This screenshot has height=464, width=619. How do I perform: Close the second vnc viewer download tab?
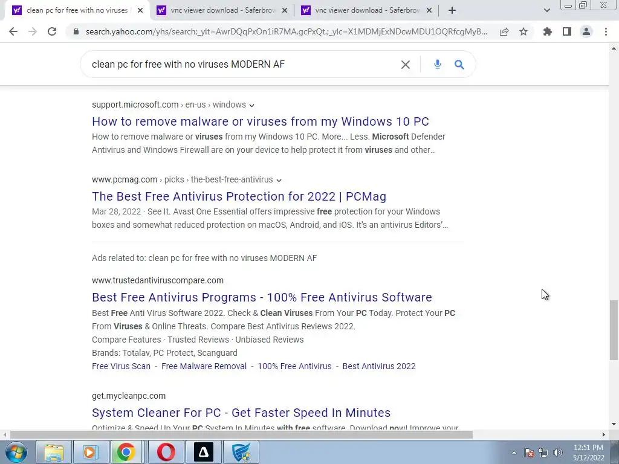tap(285, 10)
